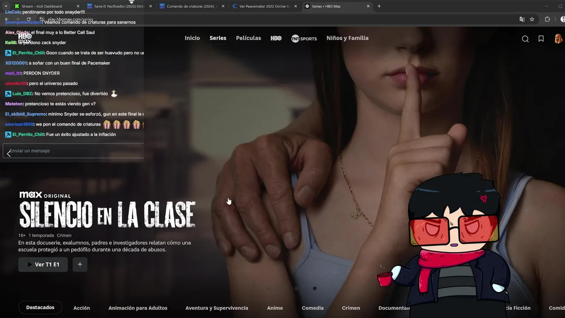Screen dimensions: 565x318
Task: Open a new browser tab
Action: [x=379, y=6]
